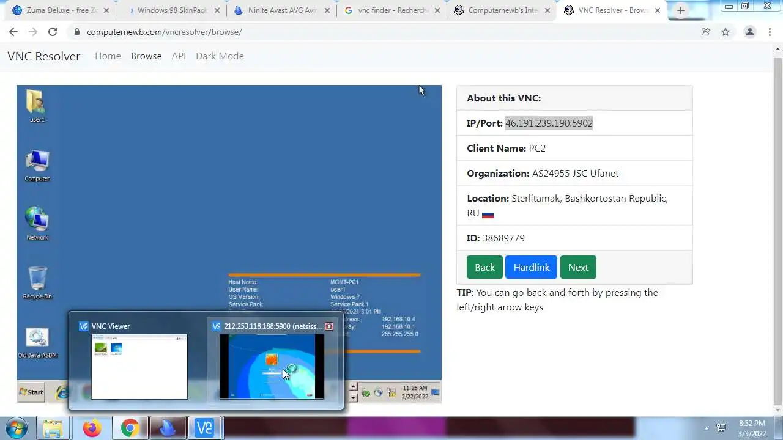This screenshot has height=440, width=783.
Task: Switch to Chrome in the taskbar
Action: tap(130, 428)
